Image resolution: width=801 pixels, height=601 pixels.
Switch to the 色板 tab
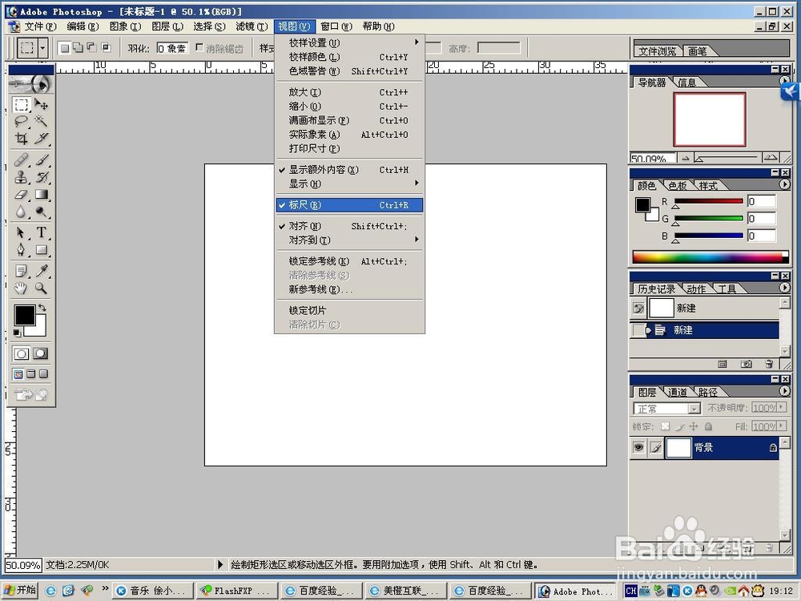pyautogui.click(x=678, y=186)
